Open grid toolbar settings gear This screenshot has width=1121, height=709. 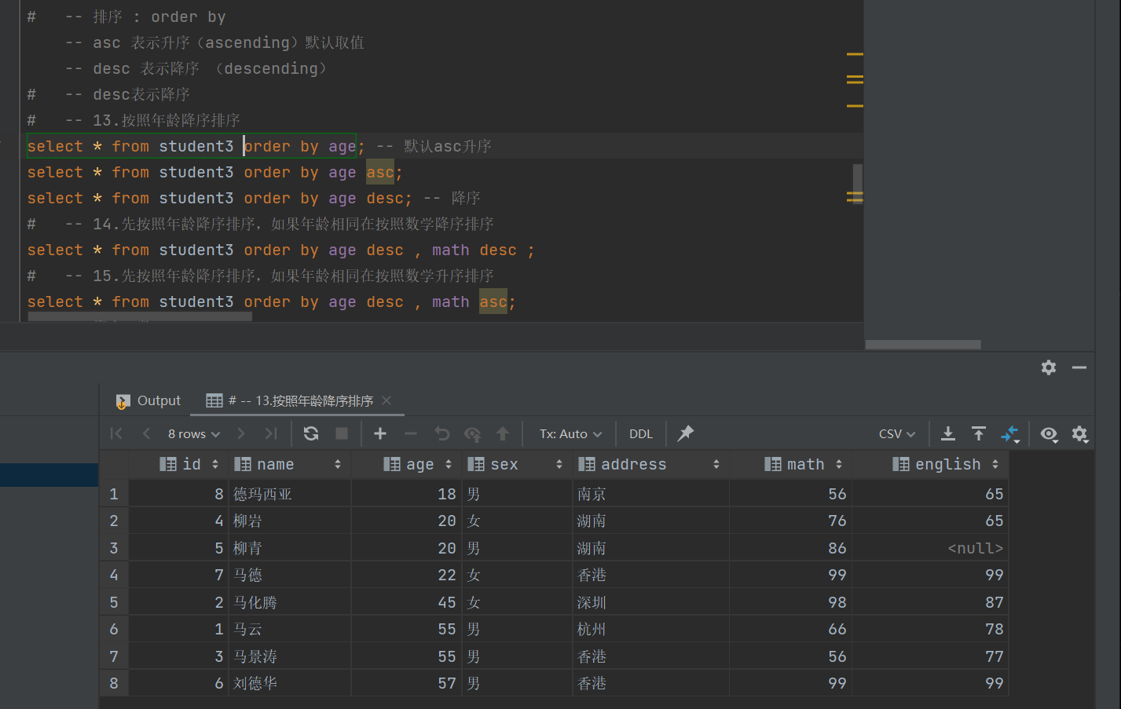pyautogui.click(x=1080, y=433)
